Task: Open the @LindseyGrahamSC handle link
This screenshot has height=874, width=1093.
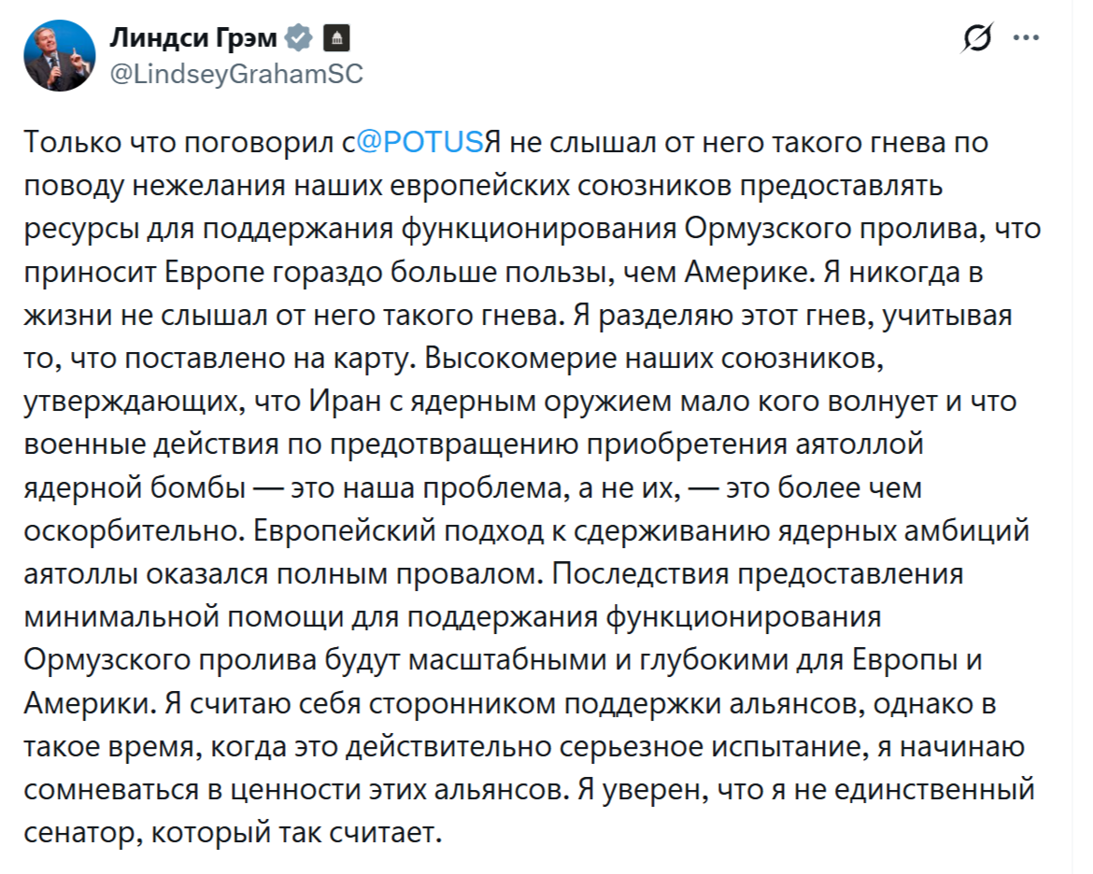Action: click(236, 75)
